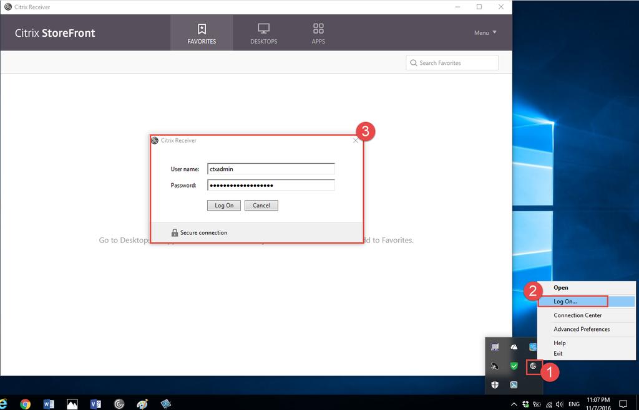639x410 pixels.
Task: Click the battery power icon in the tray
Action: click(537, 404)
